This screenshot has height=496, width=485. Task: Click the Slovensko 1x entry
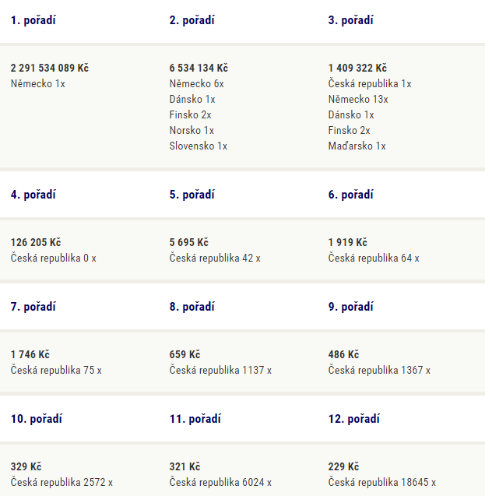(x=199, y=146)
